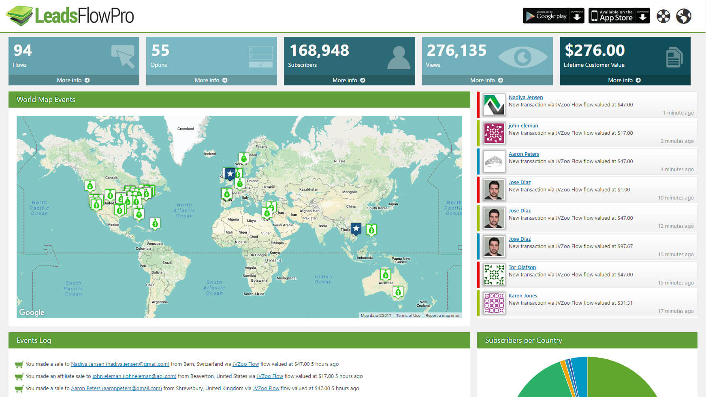Click the dollar marker in the Caribbean
706x397 pixels.
pos(155,223)
